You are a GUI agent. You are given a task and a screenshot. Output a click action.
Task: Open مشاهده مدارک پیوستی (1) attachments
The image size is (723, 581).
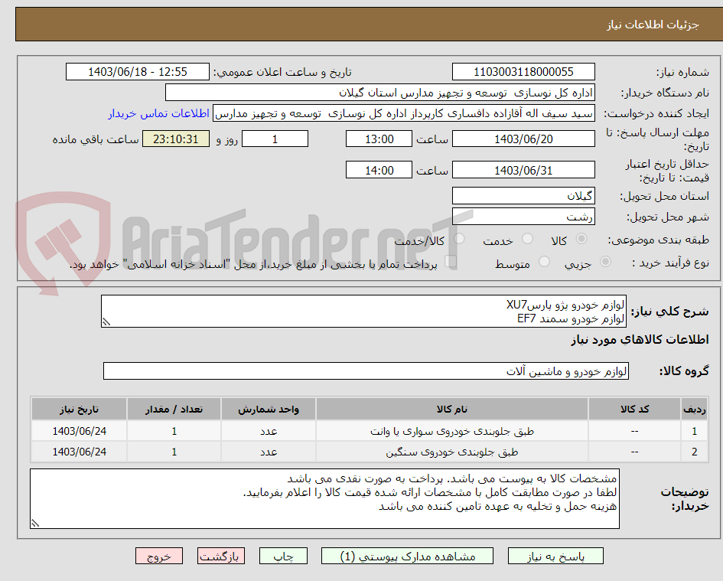[x=407, y=556]
